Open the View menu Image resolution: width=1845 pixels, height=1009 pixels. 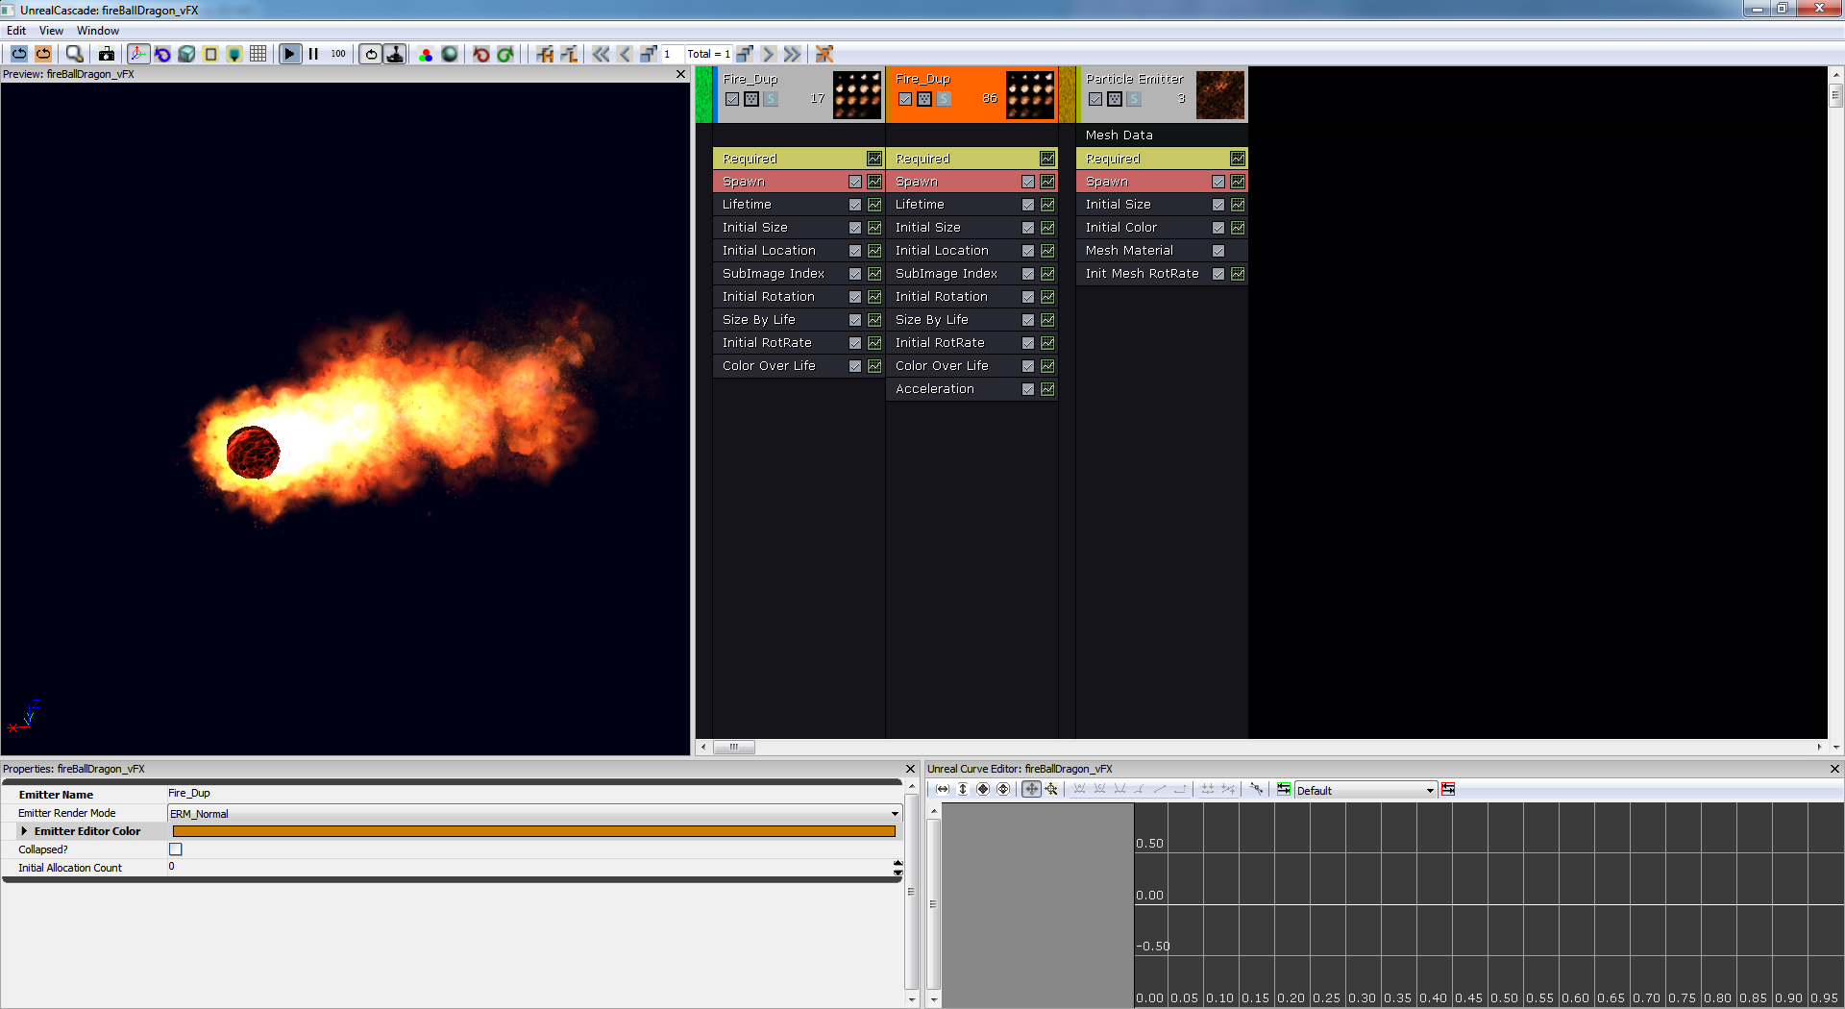tap(51, 30)
